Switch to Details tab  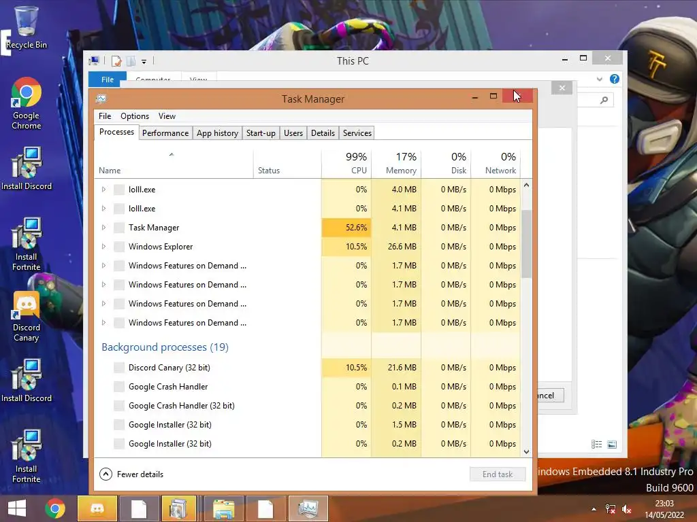click(323, 133)
